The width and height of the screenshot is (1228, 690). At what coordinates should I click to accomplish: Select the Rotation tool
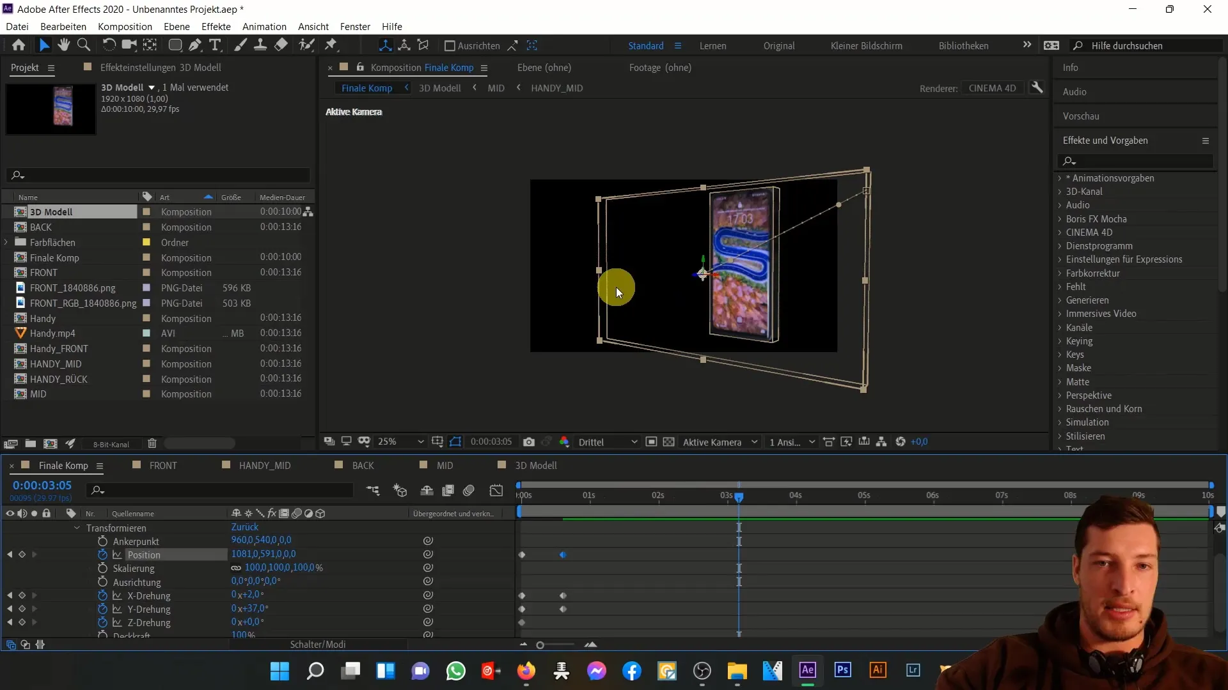click(109, 45)
